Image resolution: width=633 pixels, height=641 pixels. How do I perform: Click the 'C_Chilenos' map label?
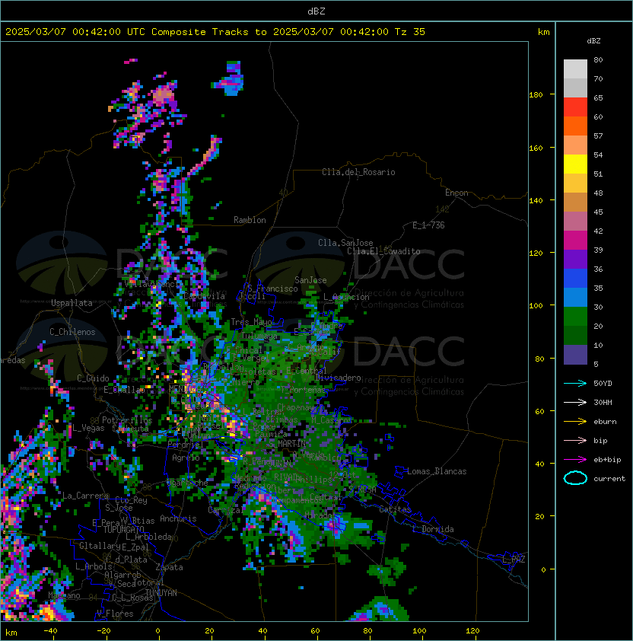tap(72, 332)
